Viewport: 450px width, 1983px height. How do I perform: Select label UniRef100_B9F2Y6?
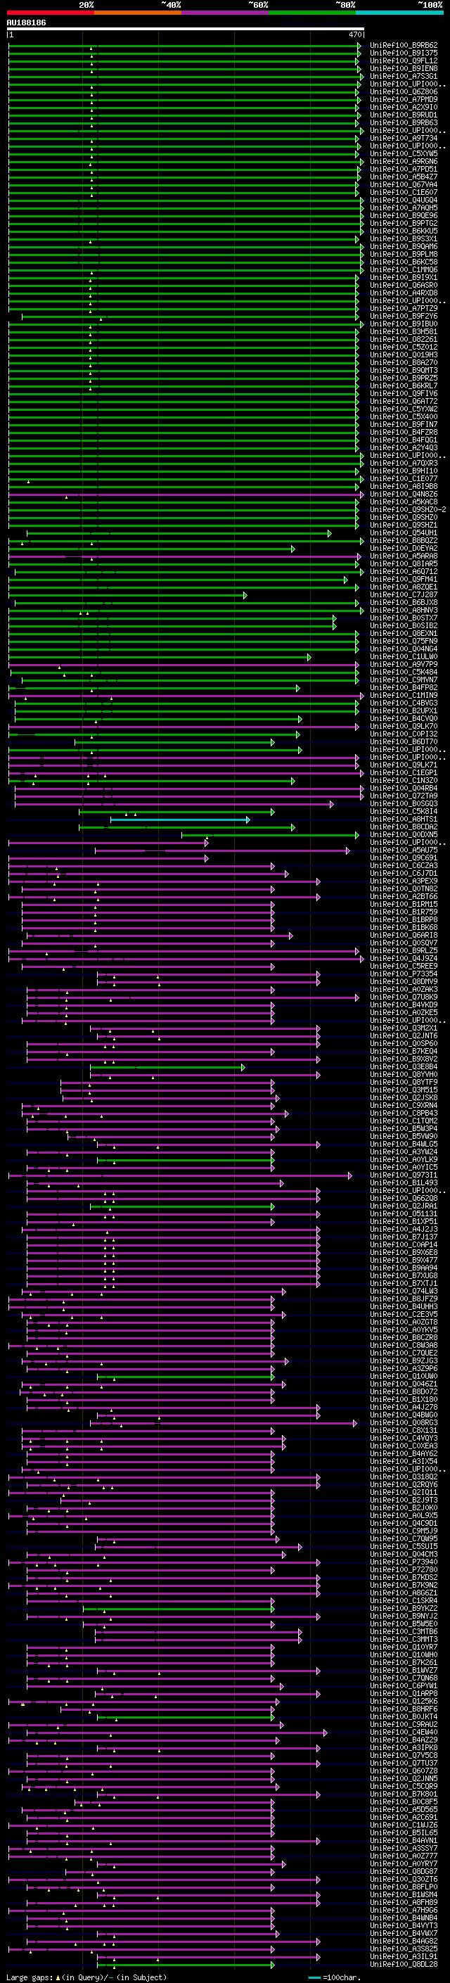tap(404, 317)
